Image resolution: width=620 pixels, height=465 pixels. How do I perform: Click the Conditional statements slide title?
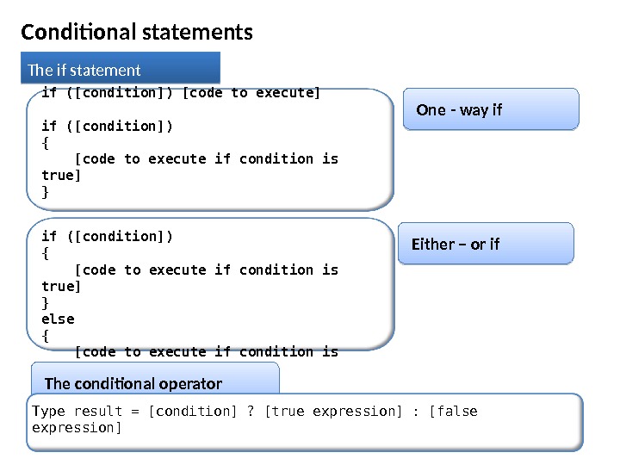point(137,33)
